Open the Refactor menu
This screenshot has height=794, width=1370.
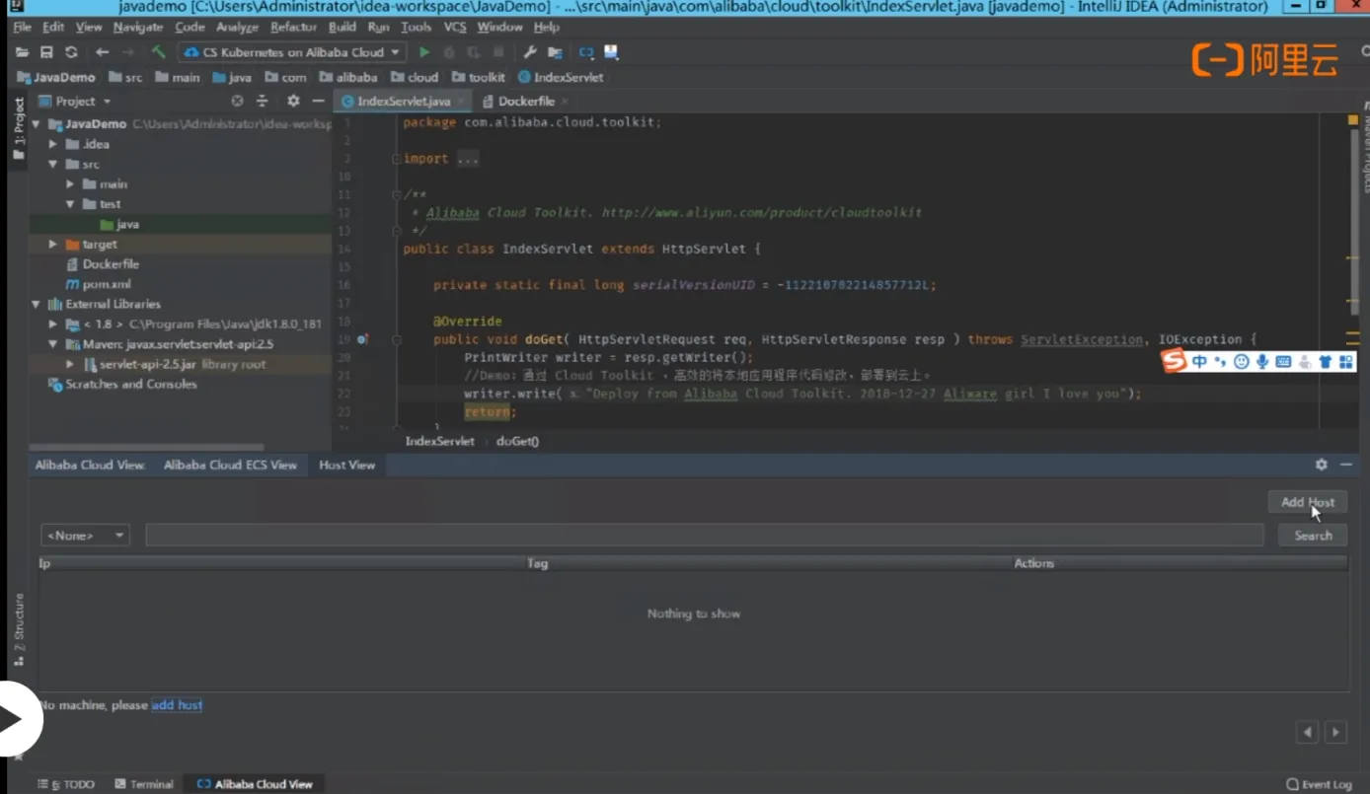coord(294,27)
